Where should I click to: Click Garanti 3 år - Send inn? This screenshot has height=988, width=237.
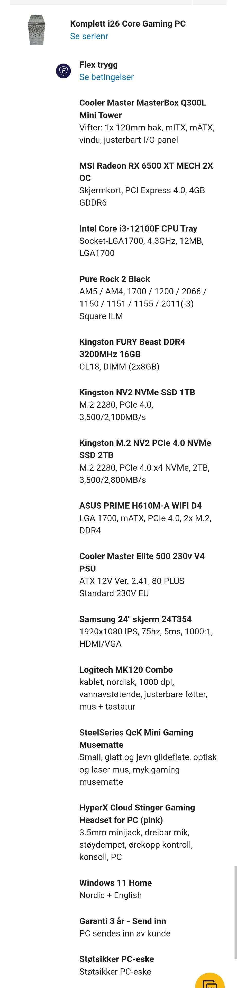coord(122,921)
